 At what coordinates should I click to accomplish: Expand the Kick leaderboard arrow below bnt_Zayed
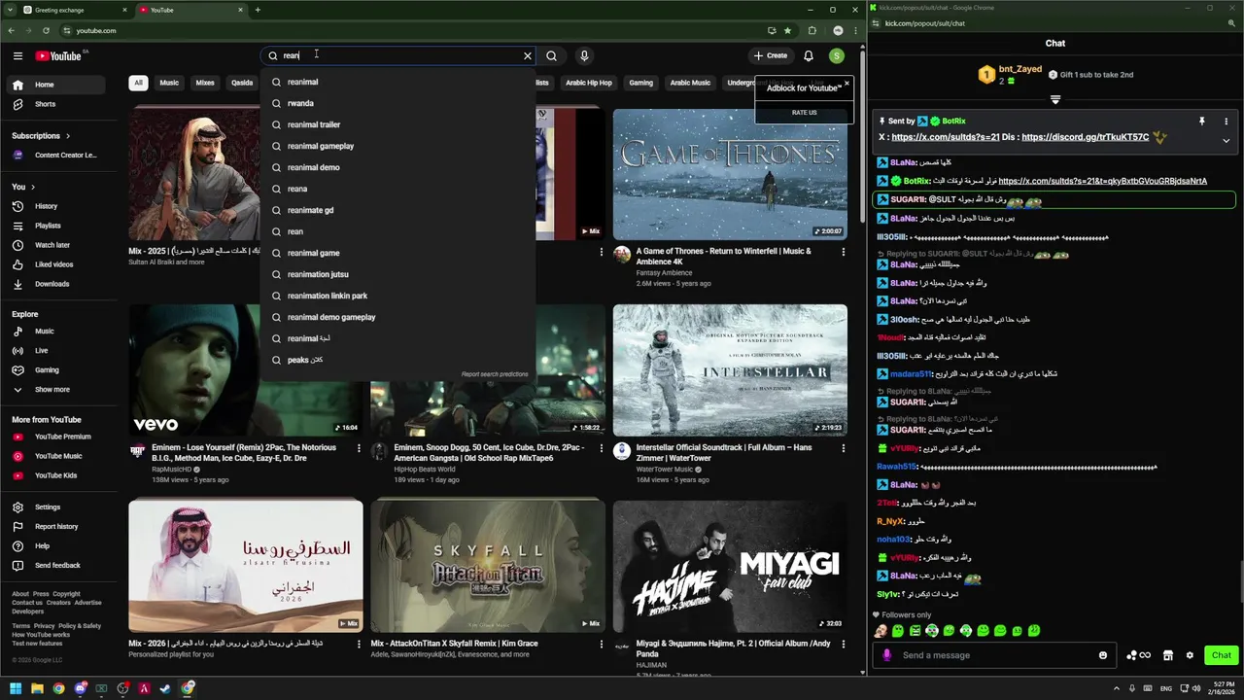[x=1055, y=99]
